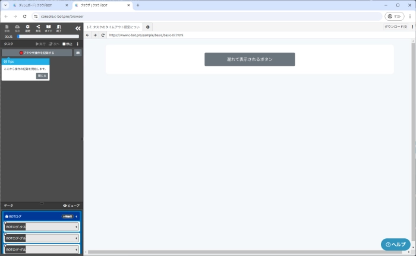Toggle the 停止 checkbox
416x256 pixels.
point(64,44)
